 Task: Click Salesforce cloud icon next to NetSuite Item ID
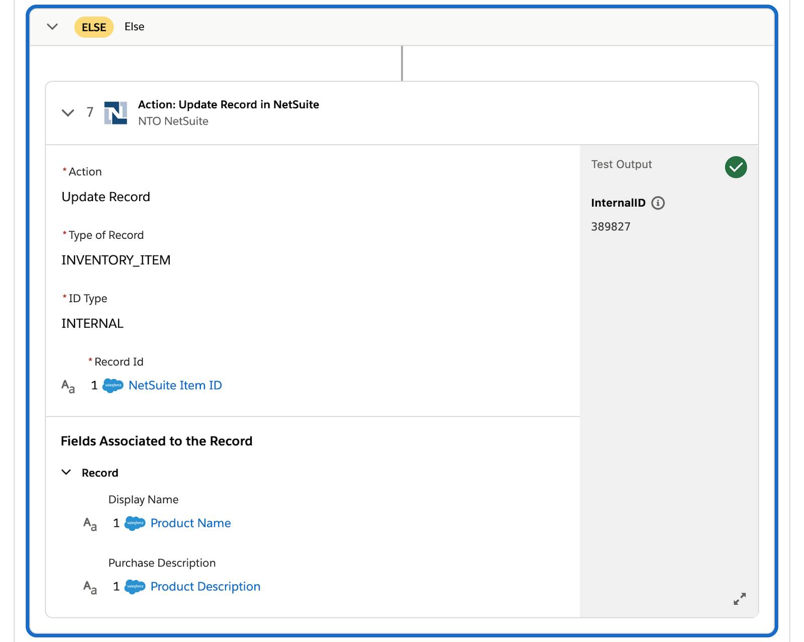tap(113, 386)
